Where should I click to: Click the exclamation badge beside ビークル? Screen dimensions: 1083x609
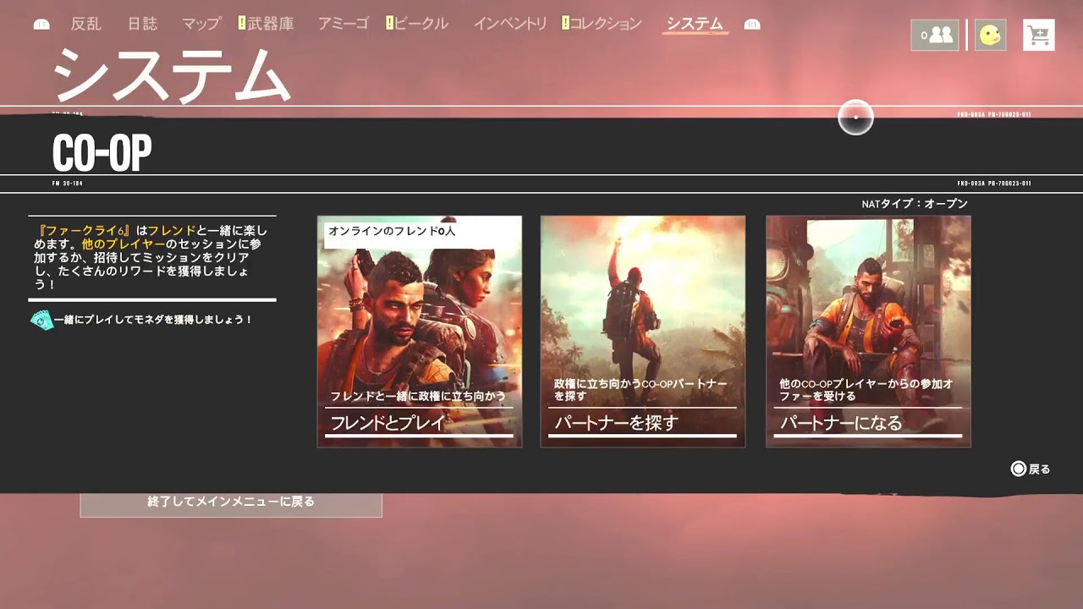[x=389, y=24]
